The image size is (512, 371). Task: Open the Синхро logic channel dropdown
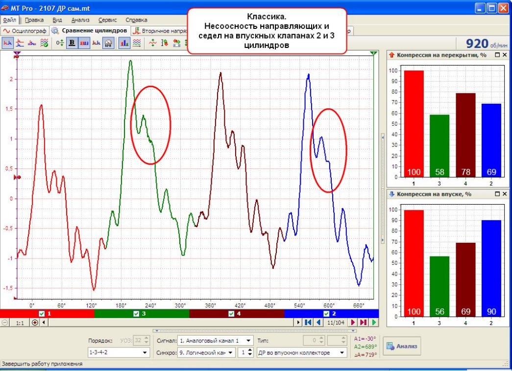(x=206, y=353)
